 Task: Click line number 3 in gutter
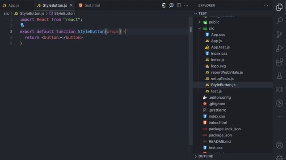coord(11,32)
